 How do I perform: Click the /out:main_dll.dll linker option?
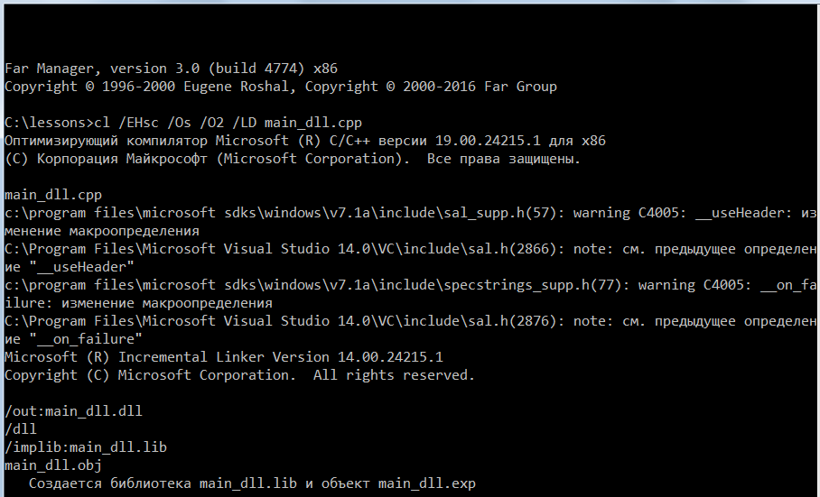73,411
